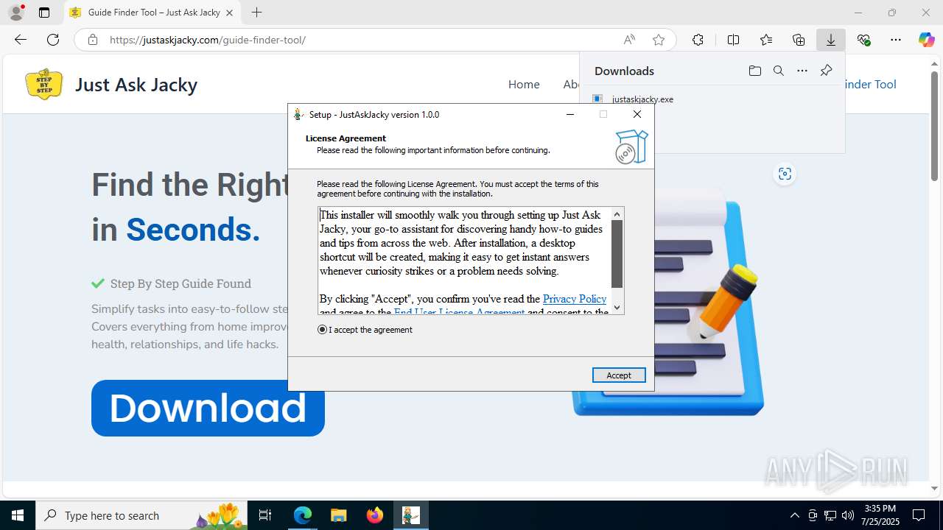Open a new browser tab
Viewport: 943px width, 530px height.
coord(256,13)
